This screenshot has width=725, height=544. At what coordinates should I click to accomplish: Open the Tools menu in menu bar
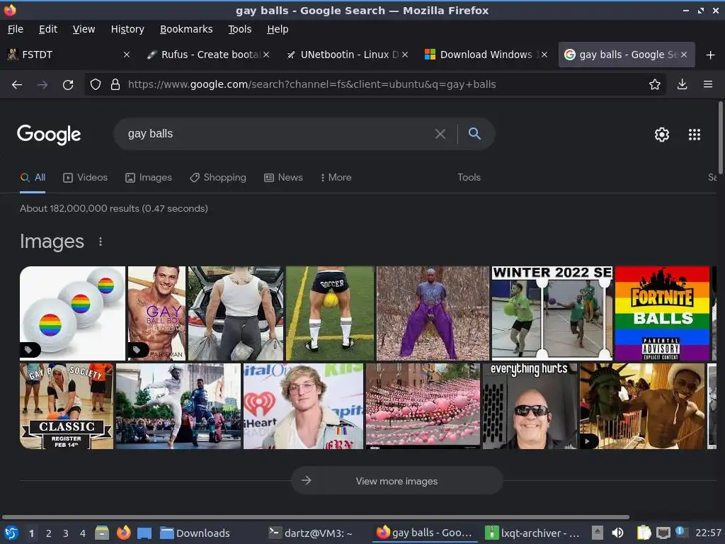[x=239, y=29]
